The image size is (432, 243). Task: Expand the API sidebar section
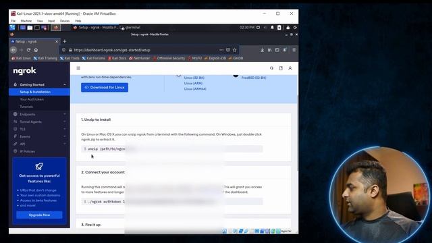[x=39, y=144]
